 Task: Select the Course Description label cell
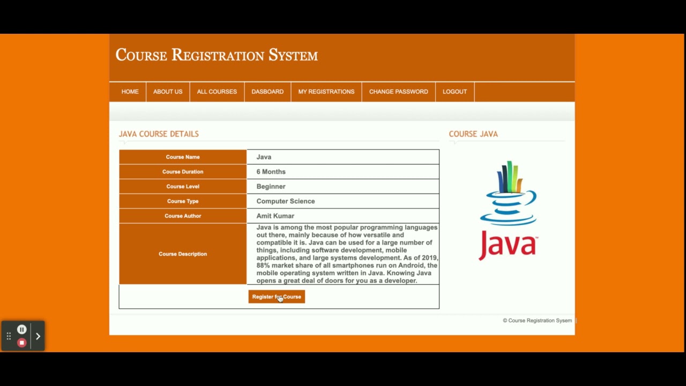[183, 254]
